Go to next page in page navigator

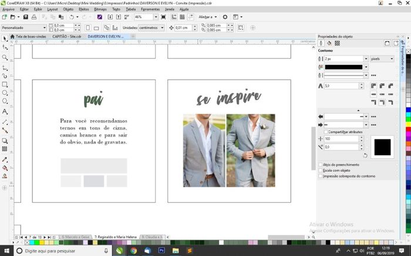tap(45, 237)
